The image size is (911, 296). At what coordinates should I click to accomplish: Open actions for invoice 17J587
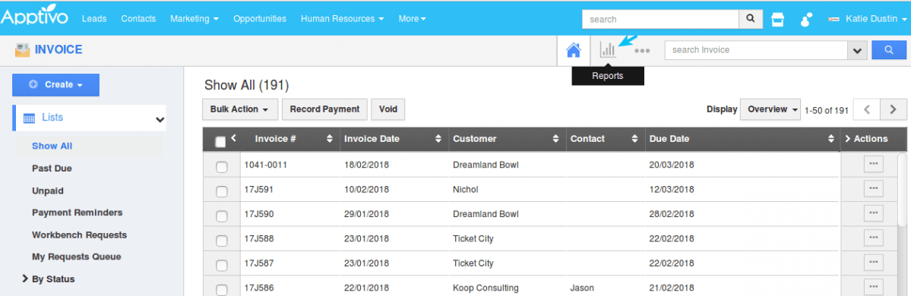[x=873, y=263]
